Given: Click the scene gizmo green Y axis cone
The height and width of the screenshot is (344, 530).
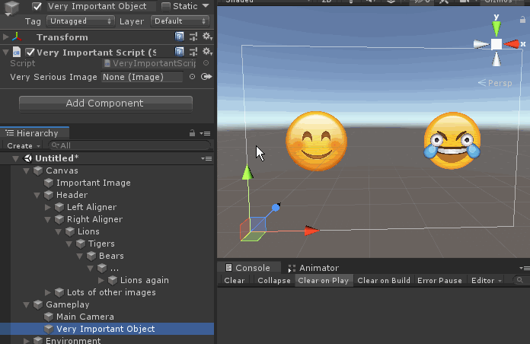Looking at the screenshot, I should [x=496, y=28].
